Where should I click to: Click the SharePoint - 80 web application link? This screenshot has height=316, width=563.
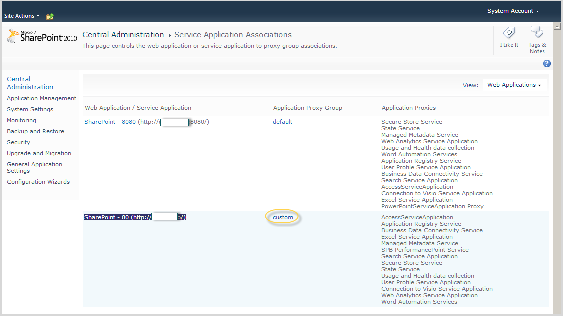click(x=135, y=217)
